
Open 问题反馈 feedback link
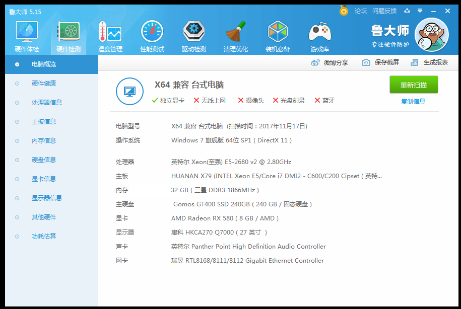tap(384, 11)
